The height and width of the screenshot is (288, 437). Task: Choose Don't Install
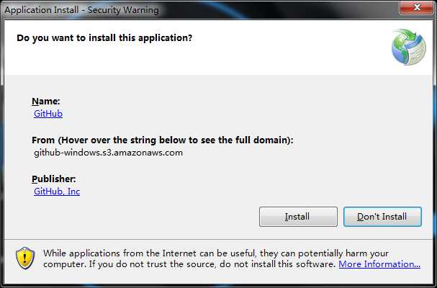click(x=382, y=217)
